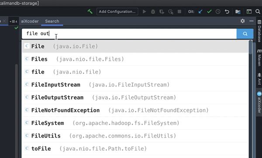Select the FileUtils commons suggestion

click(x=135, y=136)
